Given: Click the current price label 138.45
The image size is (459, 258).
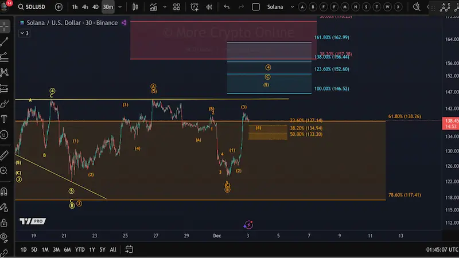Looking at the screenshot, I should [450, 121].
